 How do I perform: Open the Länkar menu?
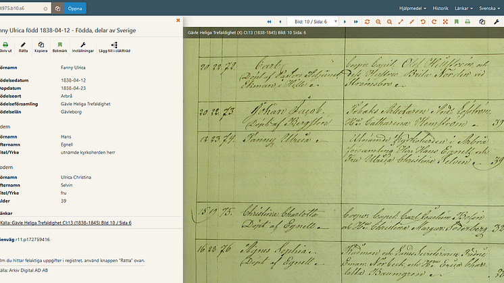(x=463, y=8)
